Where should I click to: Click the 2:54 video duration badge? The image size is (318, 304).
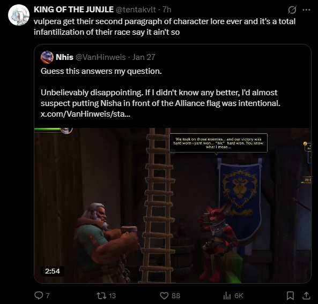coord(53,271)
